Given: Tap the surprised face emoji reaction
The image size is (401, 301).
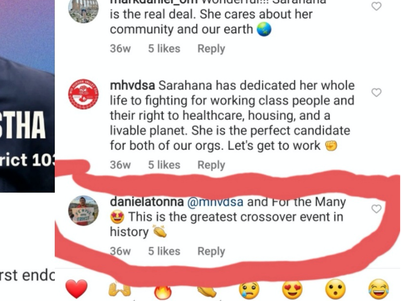Looking at the screenshot, I should (336, 290).
